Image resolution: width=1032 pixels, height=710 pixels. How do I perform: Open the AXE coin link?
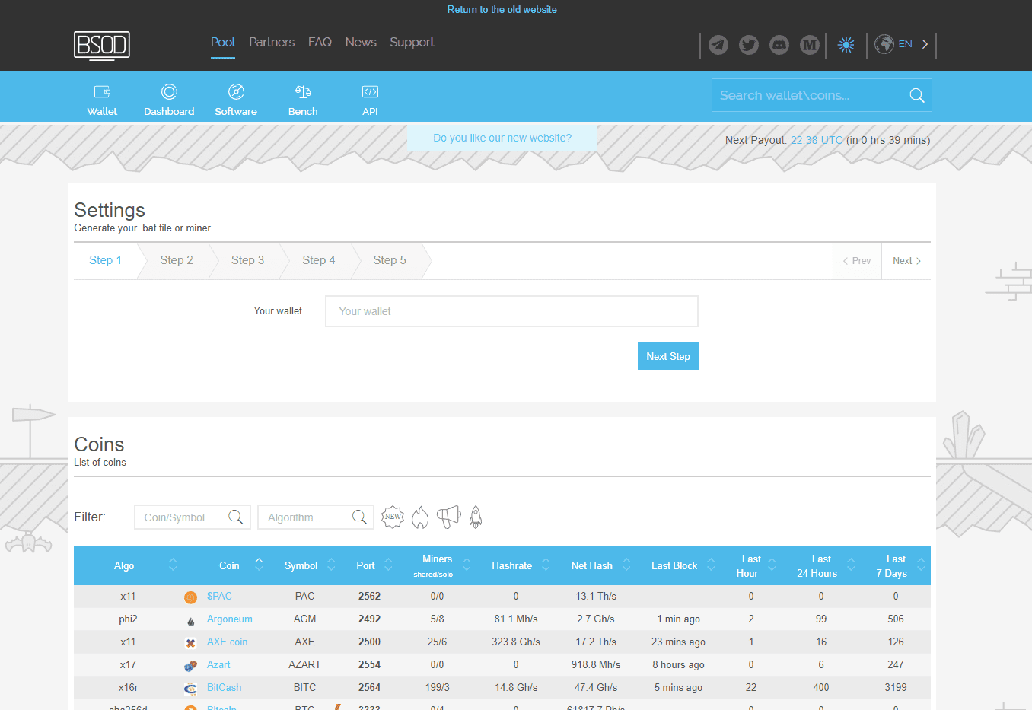pos(227,642)
